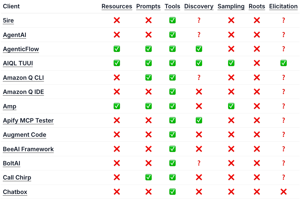Click the green Sampling checkmark for AIQL TUUI

[231, 63]
